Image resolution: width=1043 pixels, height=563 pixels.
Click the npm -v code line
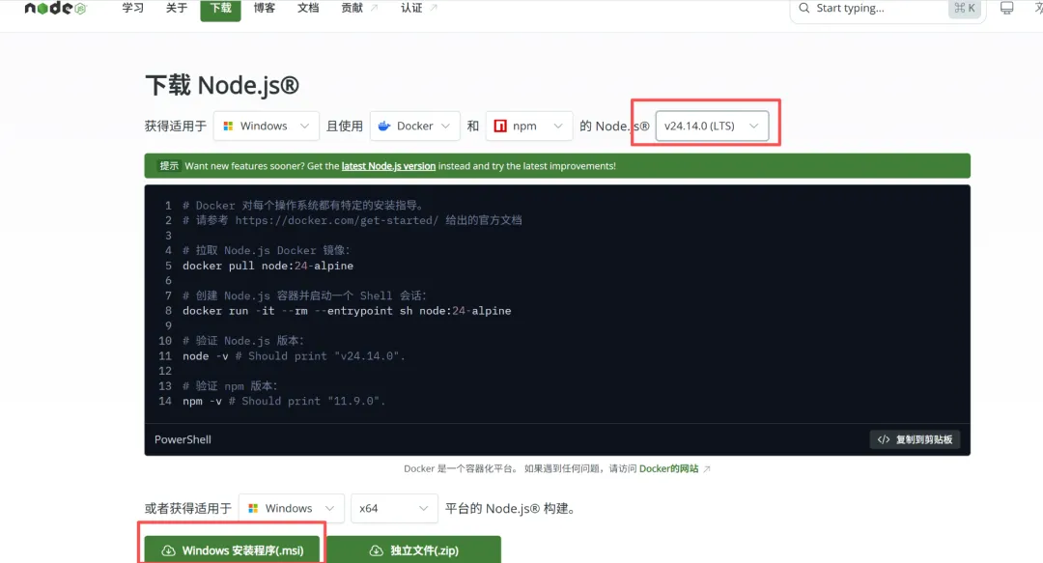[x=284, y=402]
